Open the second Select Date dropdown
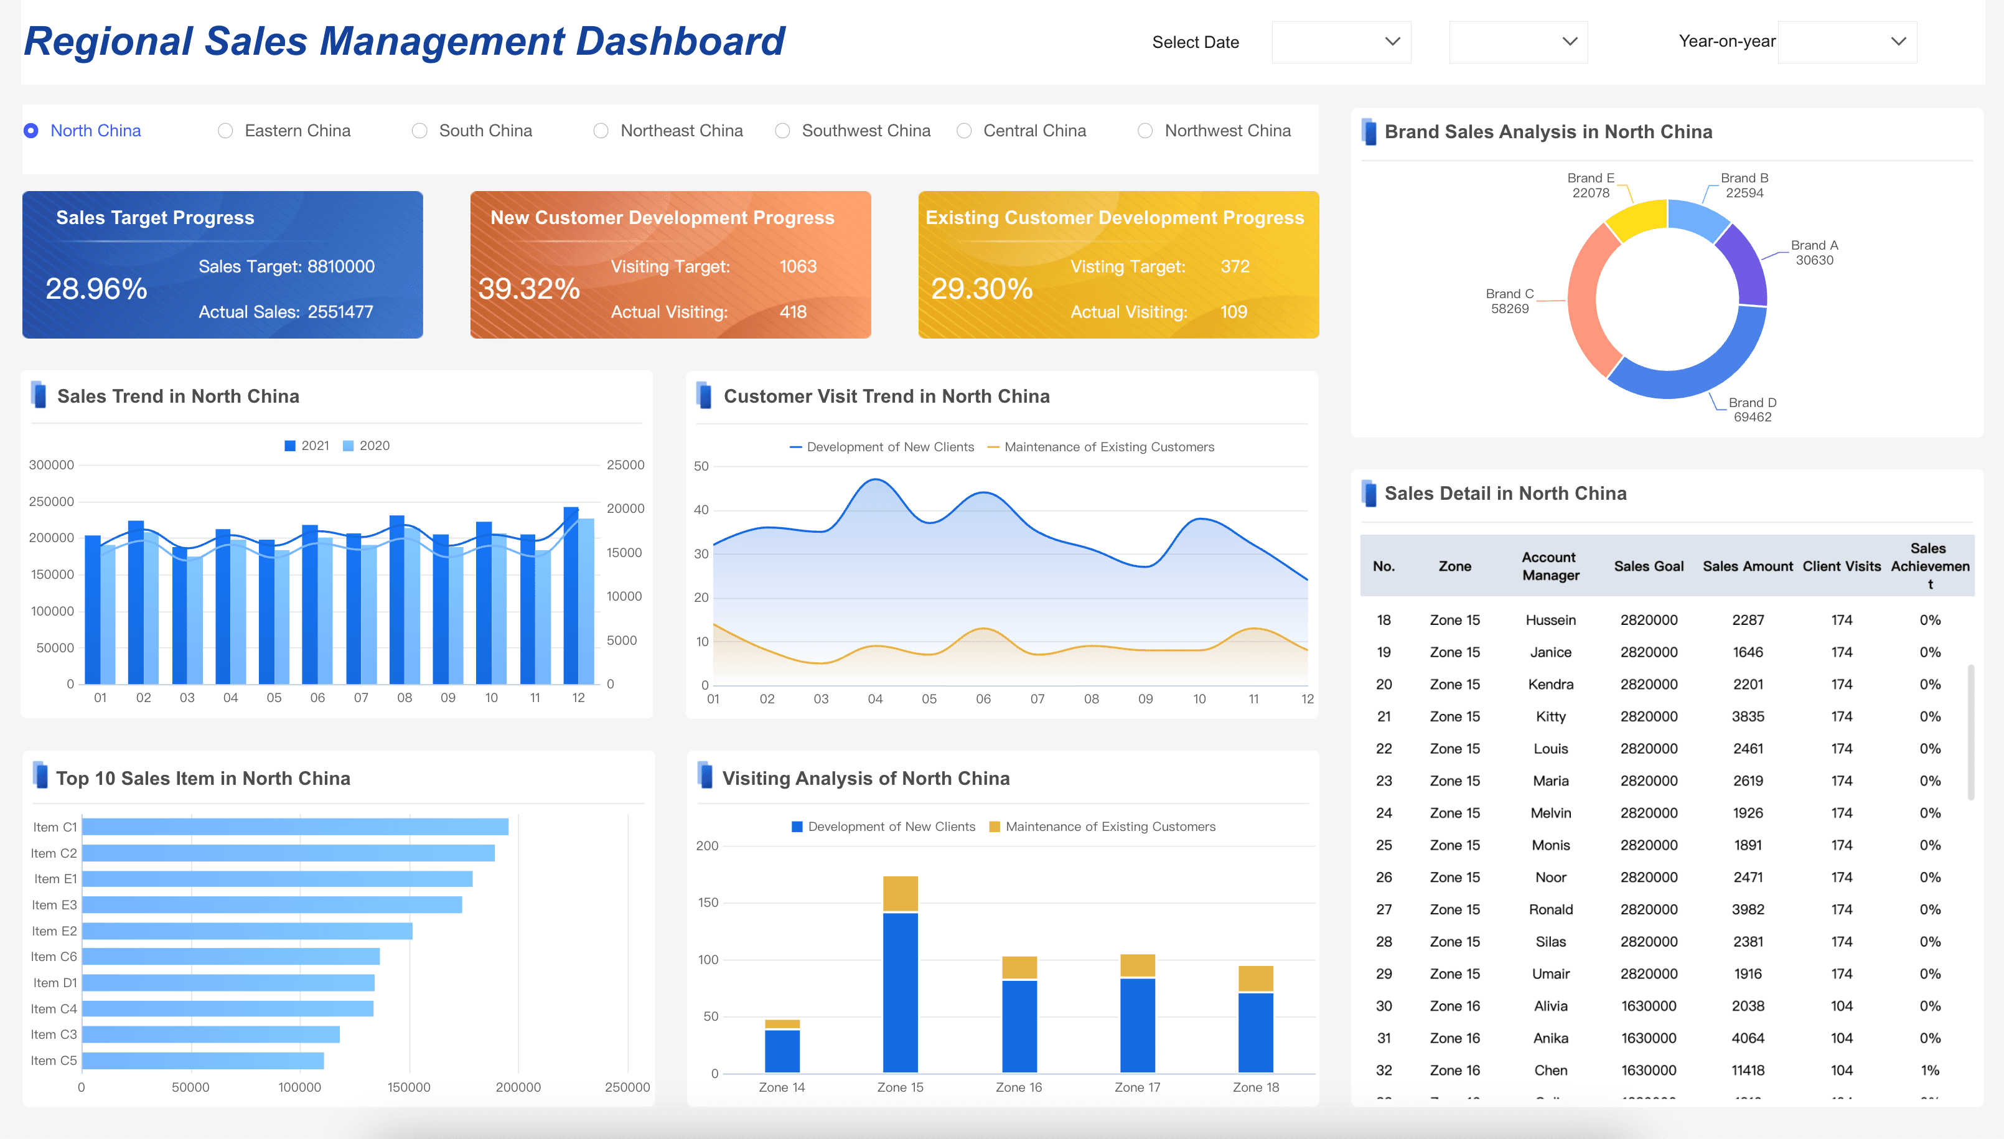This screenshot has width=2004, height=1139. pos(1519,42)
